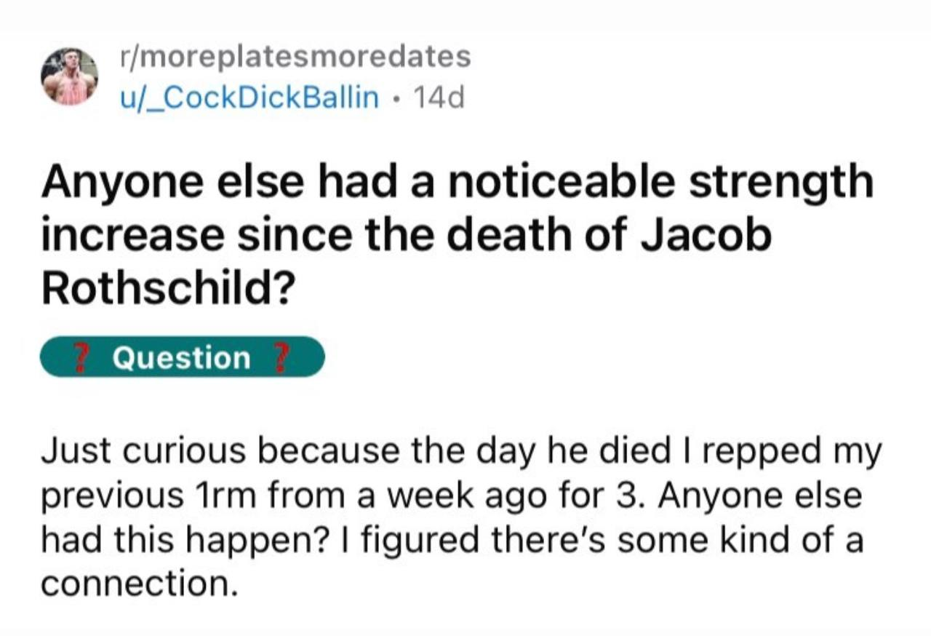Select the post body text paragraph
This screenshot has height=636, width=931.
461,518
